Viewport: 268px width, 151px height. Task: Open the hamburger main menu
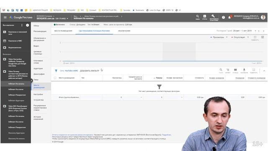[5, 17]
